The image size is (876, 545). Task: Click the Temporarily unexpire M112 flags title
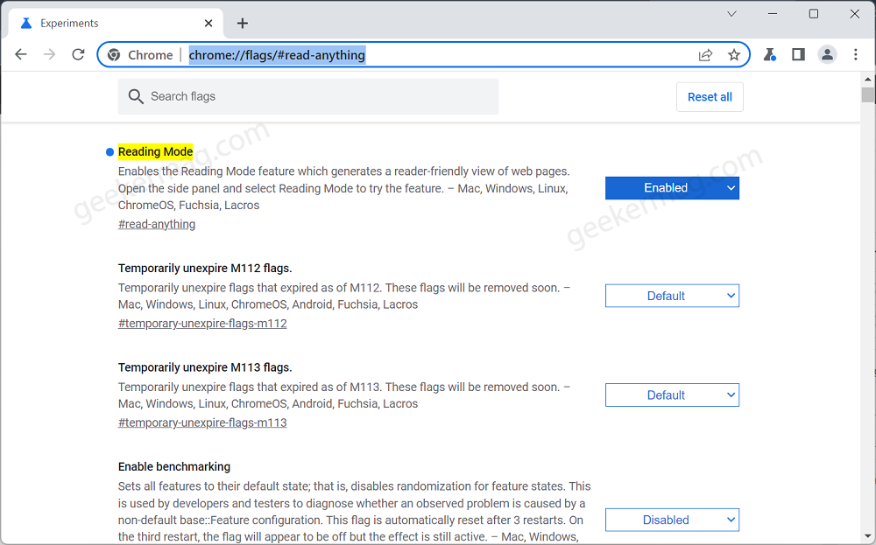click(205, 269)
